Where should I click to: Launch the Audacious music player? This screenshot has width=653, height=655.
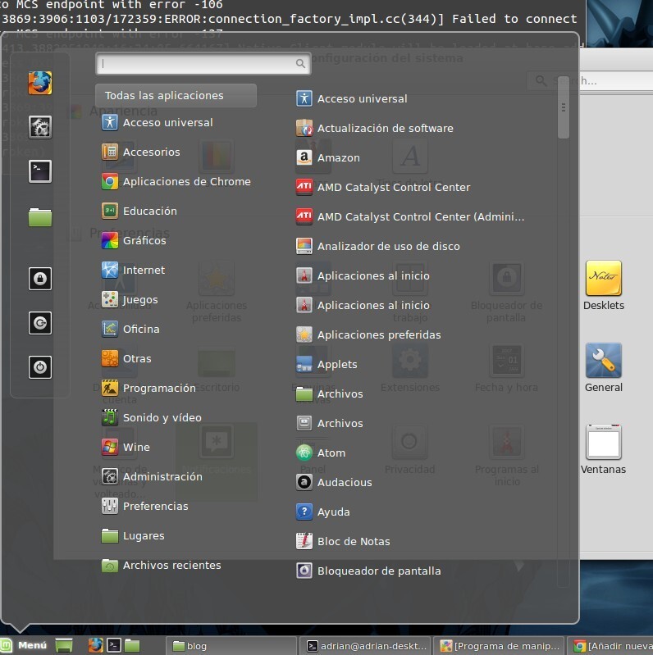coord(344,482)
